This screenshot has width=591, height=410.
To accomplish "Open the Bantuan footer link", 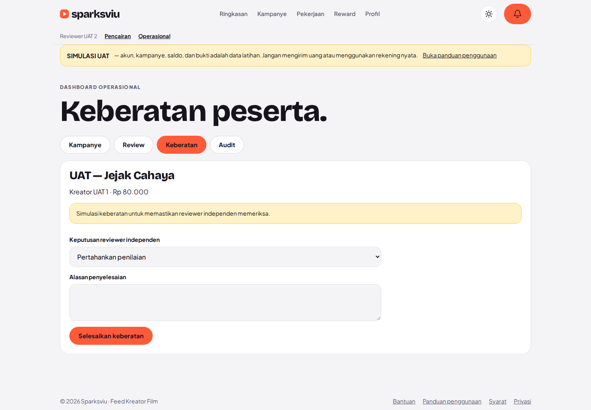I will coord(404,401).
